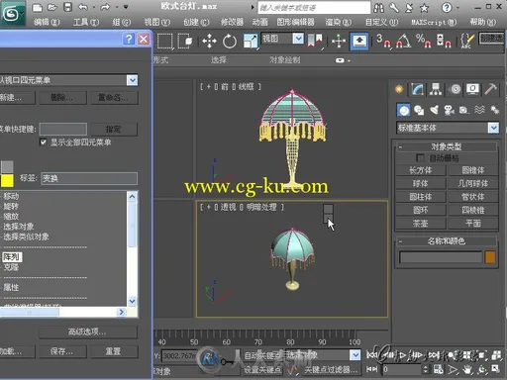Select the Systems category icon
This screenshot has height=380, width=507.
click(x=494, y=110)
